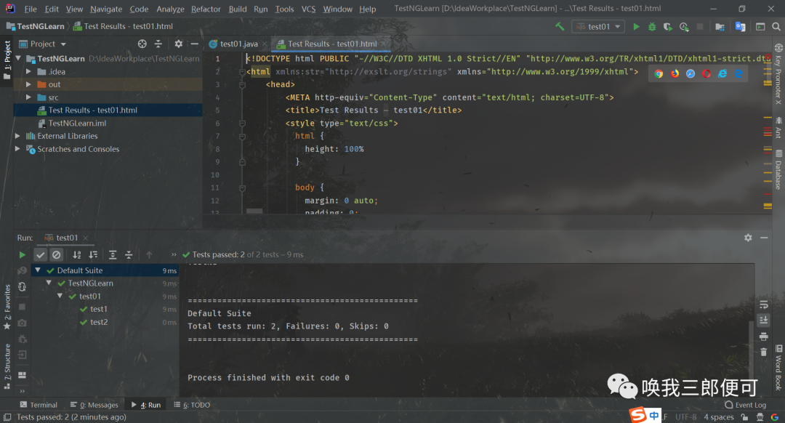The width and height of the screenshot is (785, 423).
Task: Open the Run Anything window icon
Action: [x=760, y=27]
